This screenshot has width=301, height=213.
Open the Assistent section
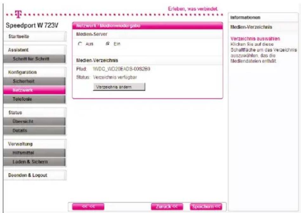point(35,50)
